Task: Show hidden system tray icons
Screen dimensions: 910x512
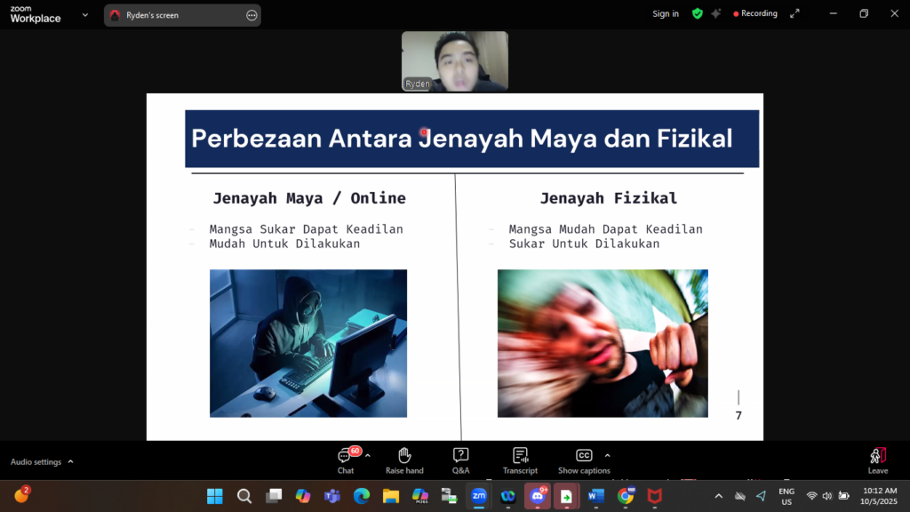Action: 718,496
